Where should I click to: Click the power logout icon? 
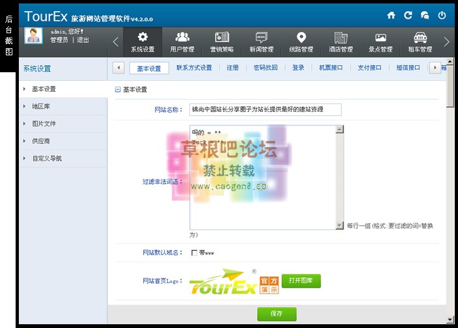(442, 15)
